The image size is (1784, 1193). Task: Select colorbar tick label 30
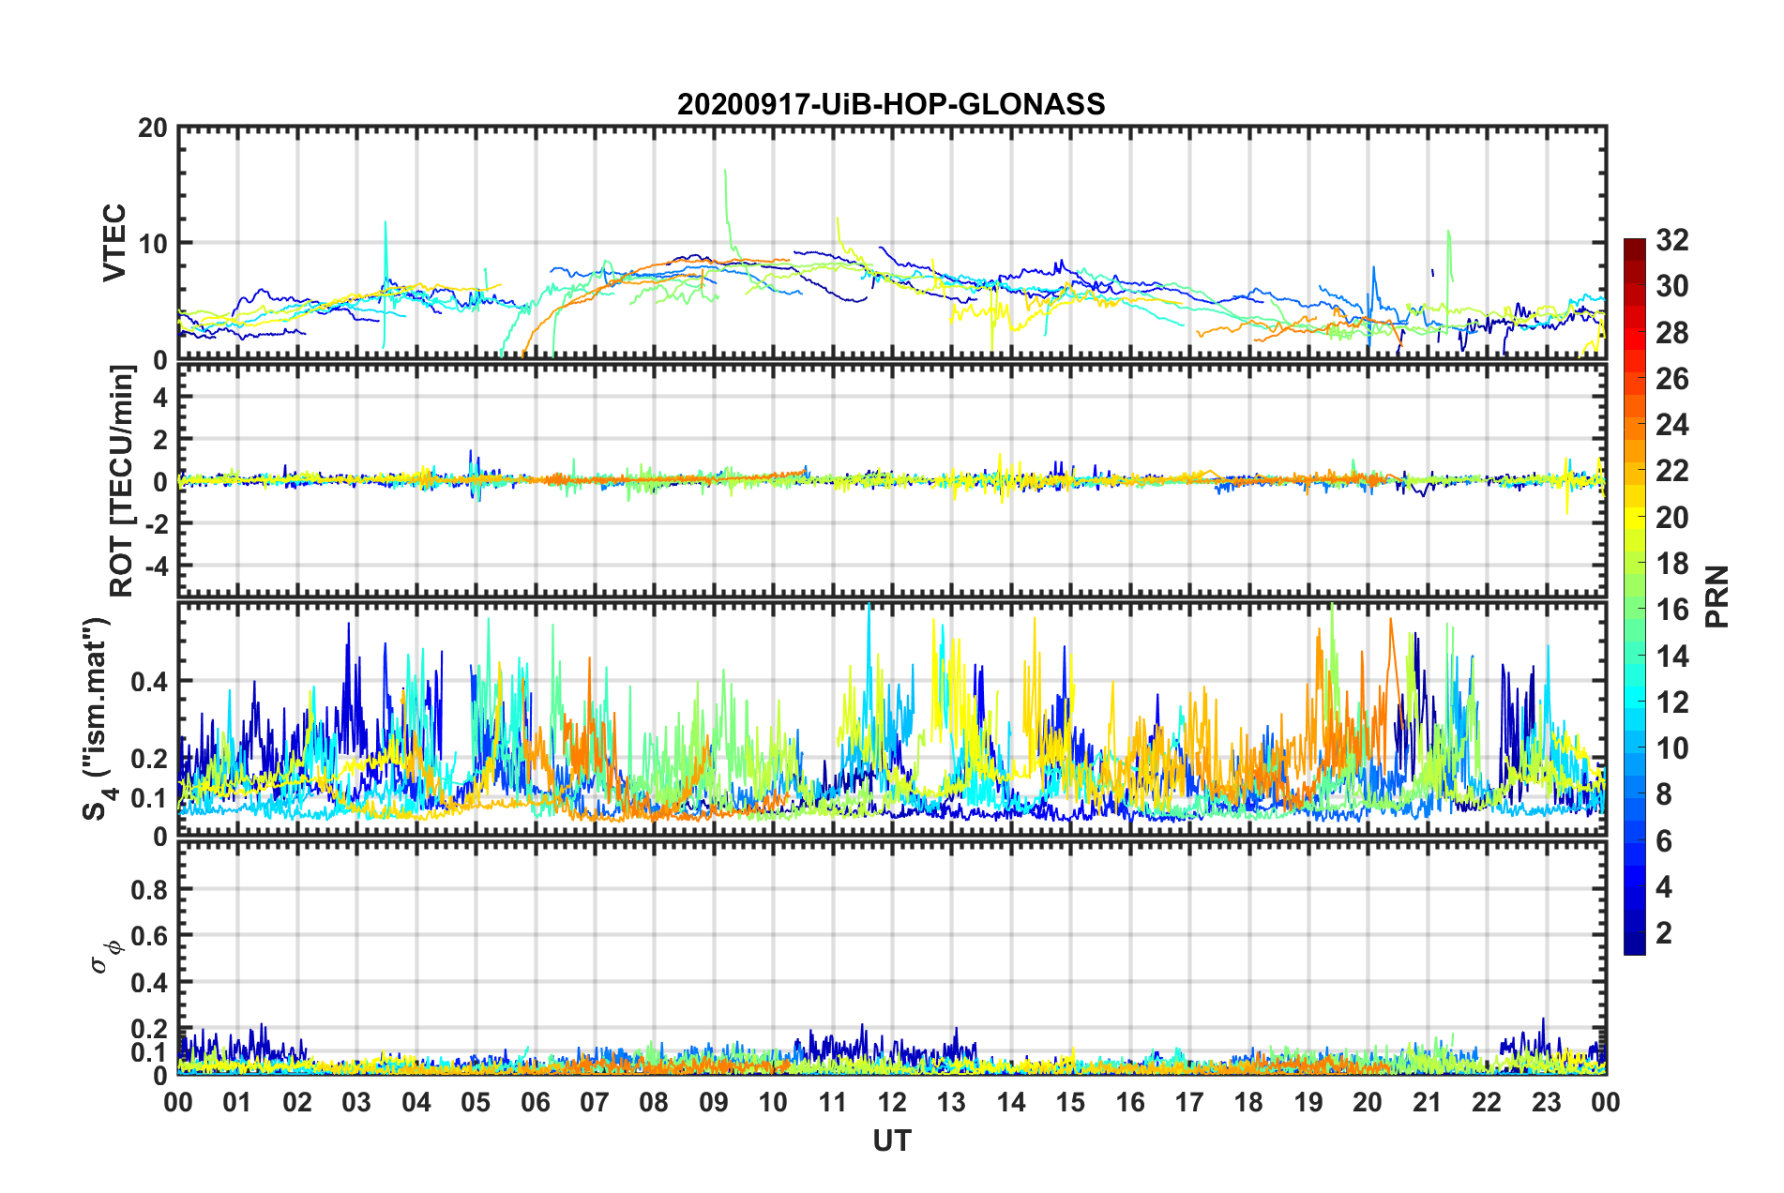1671,286
